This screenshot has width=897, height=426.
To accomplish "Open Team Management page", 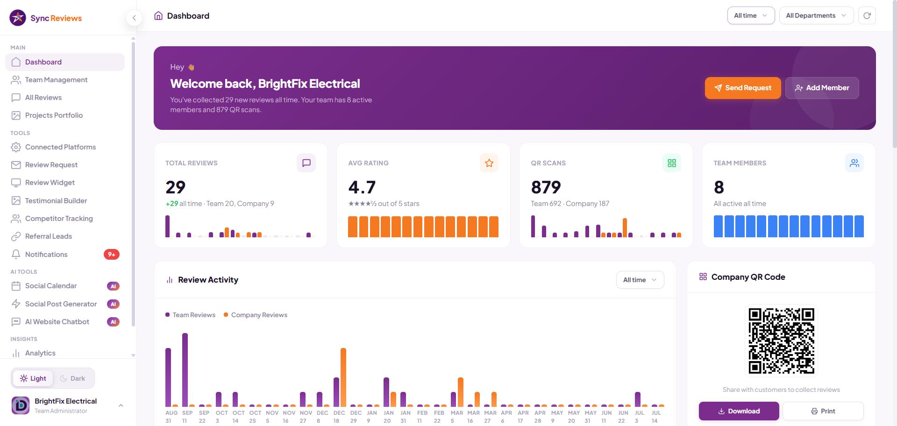I will pos(65,80).
